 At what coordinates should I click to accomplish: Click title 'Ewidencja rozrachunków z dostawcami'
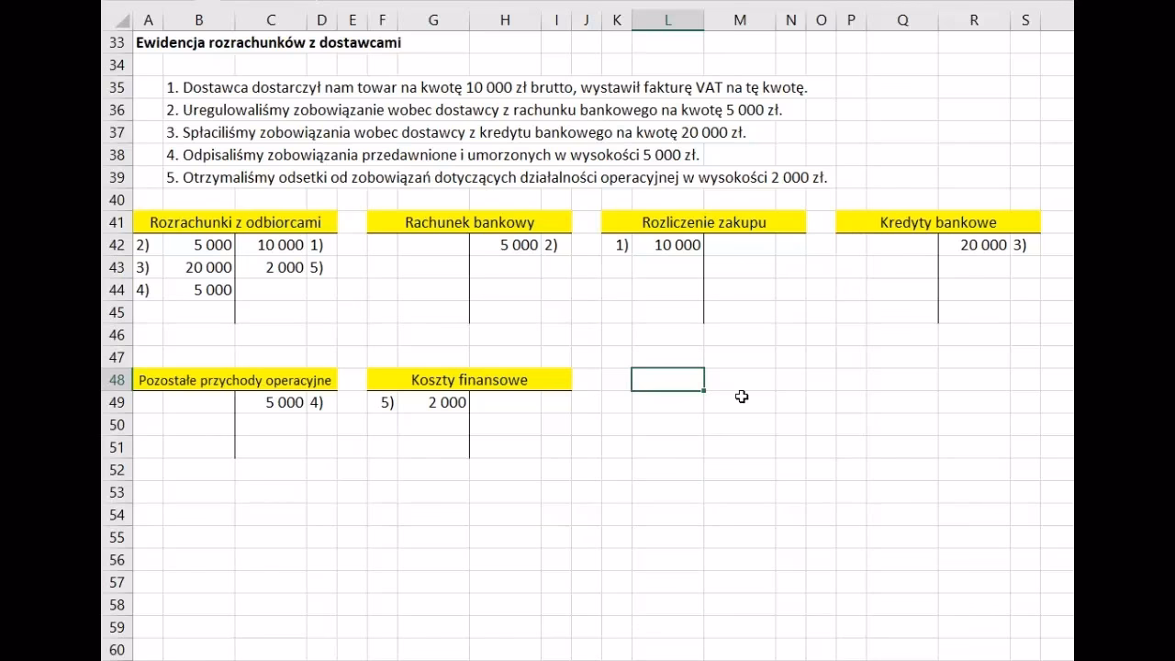click(268, 42)
